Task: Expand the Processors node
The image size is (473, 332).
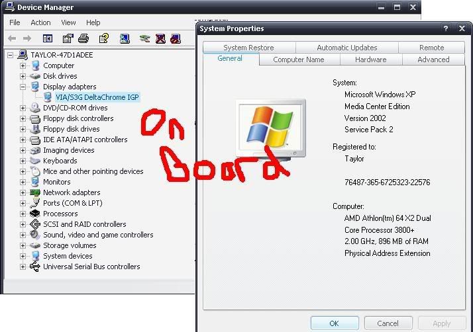Action: (x=23, y=214)
